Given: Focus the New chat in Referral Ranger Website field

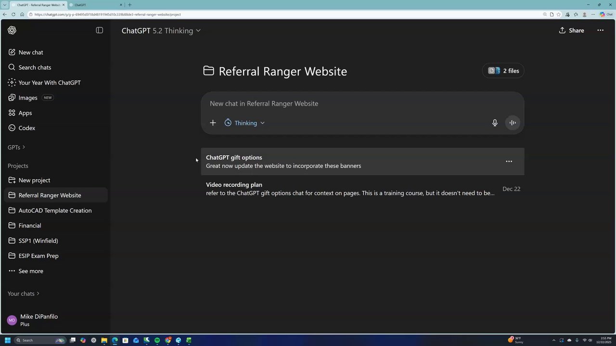Looking at the screenshot, I should (x=362, y=104).
